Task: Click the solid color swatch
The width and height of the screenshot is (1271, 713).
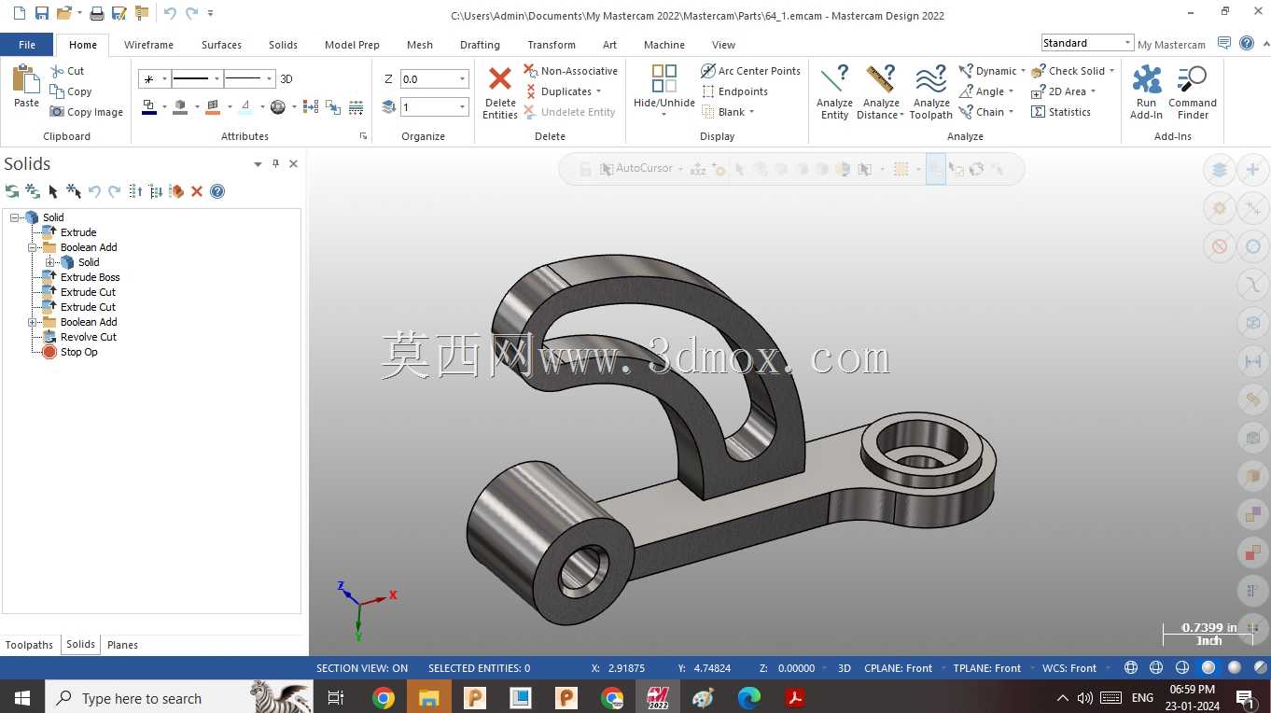Action: coord(181,107)
